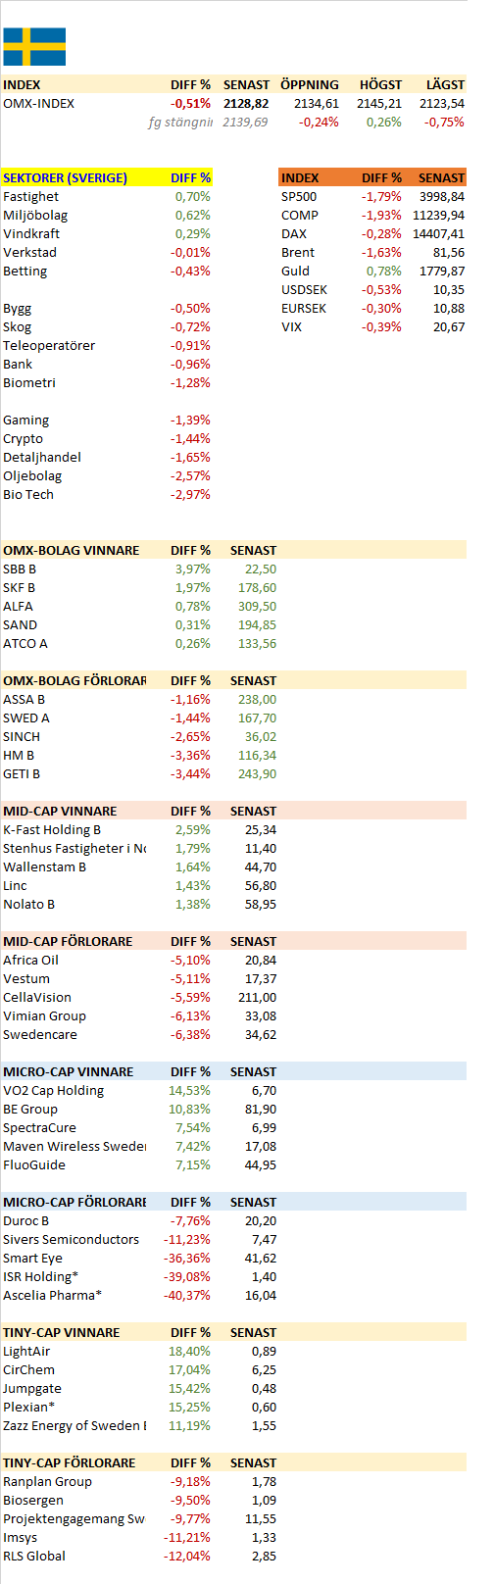Select the SP500 index row
Image resolution: width=494 pixels, height=1584 pixels.
[x=372, y=196]
